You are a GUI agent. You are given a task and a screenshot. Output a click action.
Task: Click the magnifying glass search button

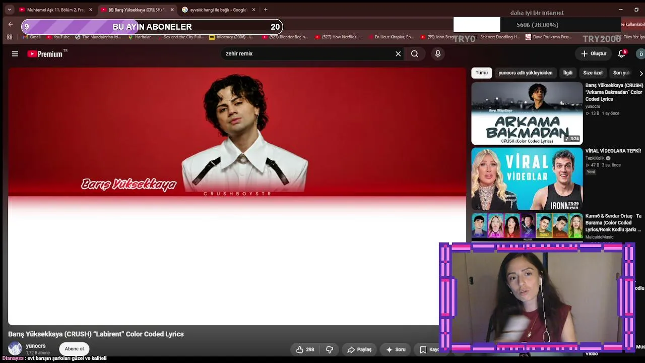(x=415, y=54)
